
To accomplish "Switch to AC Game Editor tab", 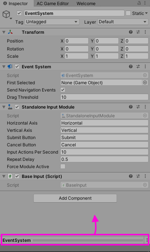I will tap(53, 4).
